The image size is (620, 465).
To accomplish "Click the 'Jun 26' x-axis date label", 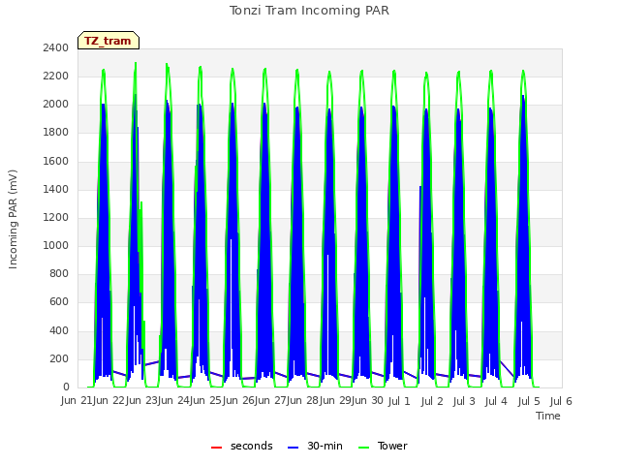I will coord(239,401).
